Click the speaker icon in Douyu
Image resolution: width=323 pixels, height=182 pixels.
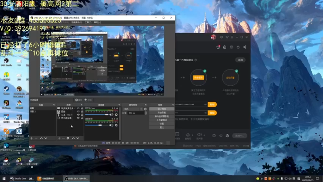tap(199, 135)
